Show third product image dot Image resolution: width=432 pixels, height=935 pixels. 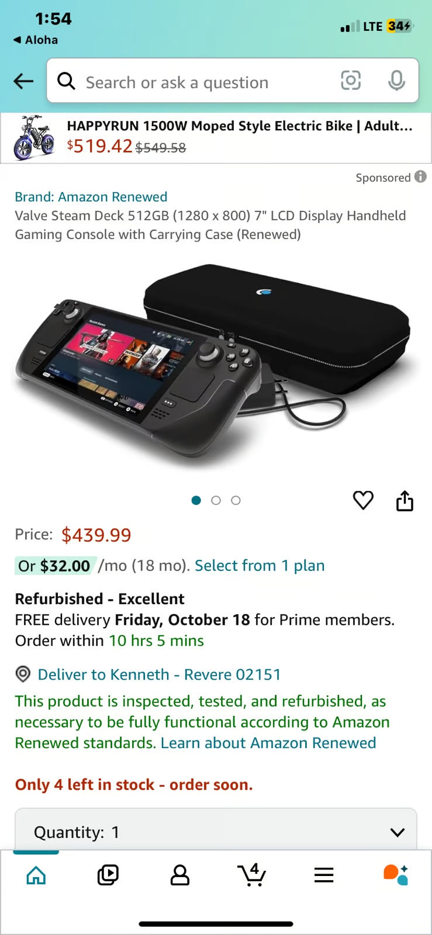click(236, 500)
